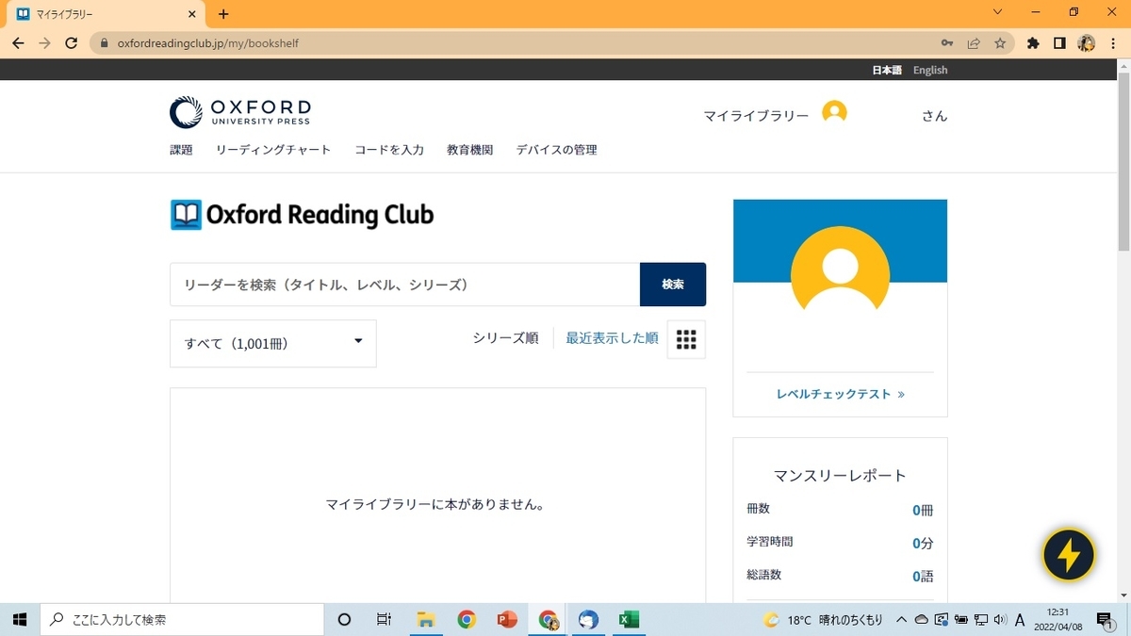Switch to grid view layout icon
The image size is (1131, 636).
point(686,339)
